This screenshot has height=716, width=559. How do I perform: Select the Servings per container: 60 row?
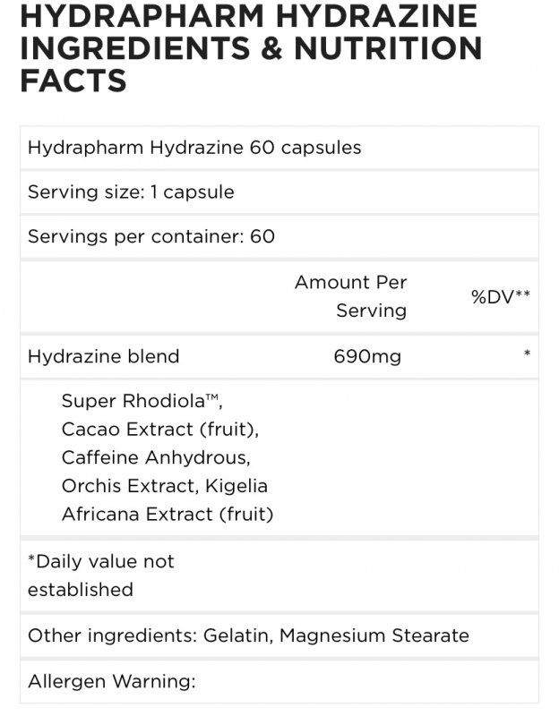pyautogui.click(x=279, y=236)
